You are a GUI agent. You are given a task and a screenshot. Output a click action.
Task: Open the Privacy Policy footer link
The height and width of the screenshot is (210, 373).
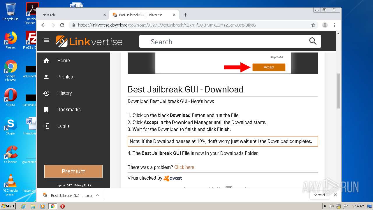click(x=83, y=185)
